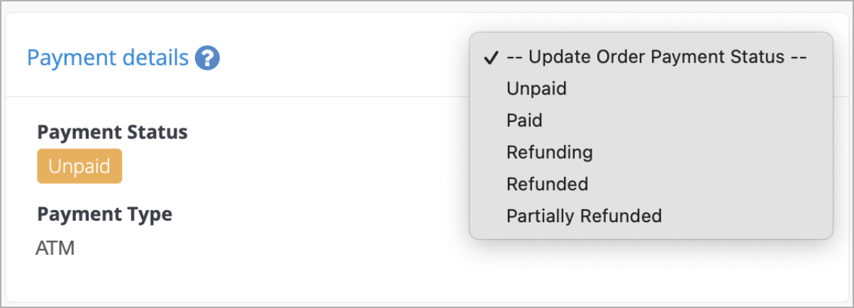Click the Payment Status label
Viewport: 854px width, 308px height.
pyautogui.click(x=112, y=132)
